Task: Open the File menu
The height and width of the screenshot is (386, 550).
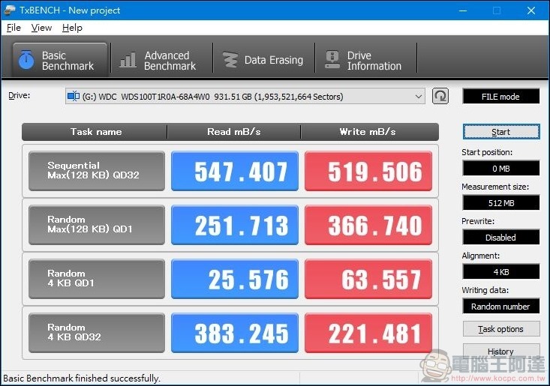Action: pos(14,28)
